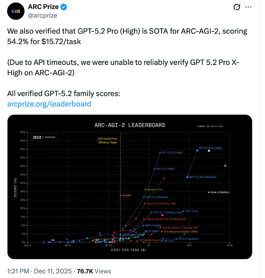The height and width of the screenshot is (278, 265).
Task: Click the GPT-5.2 Pro (High) triangle marker
Action: pyautogui.click(x=197, y=150)
